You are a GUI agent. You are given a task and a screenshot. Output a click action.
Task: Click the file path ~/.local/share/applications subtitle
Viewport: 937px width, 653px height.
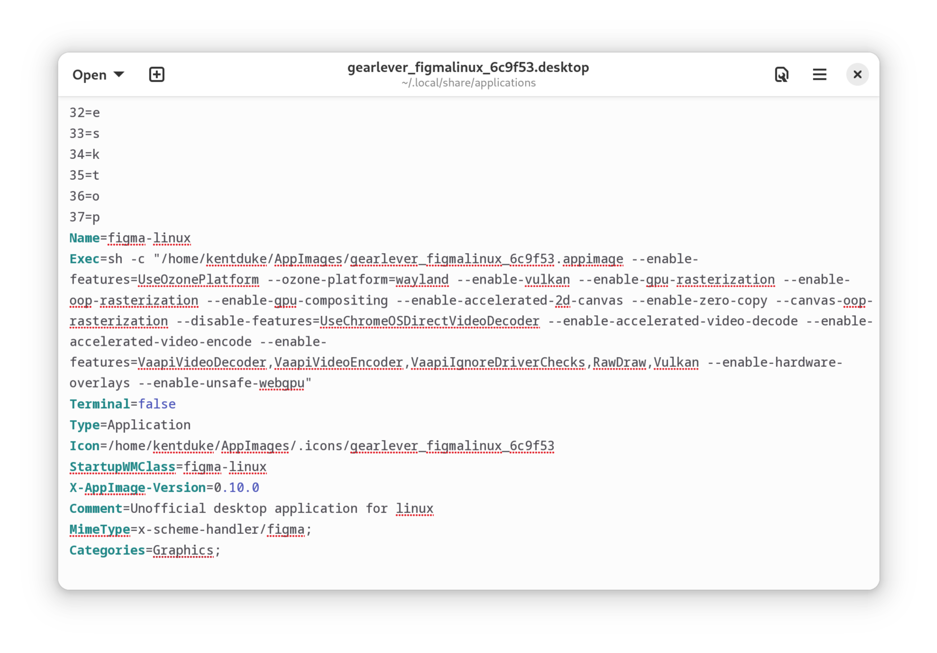point(468,83)
